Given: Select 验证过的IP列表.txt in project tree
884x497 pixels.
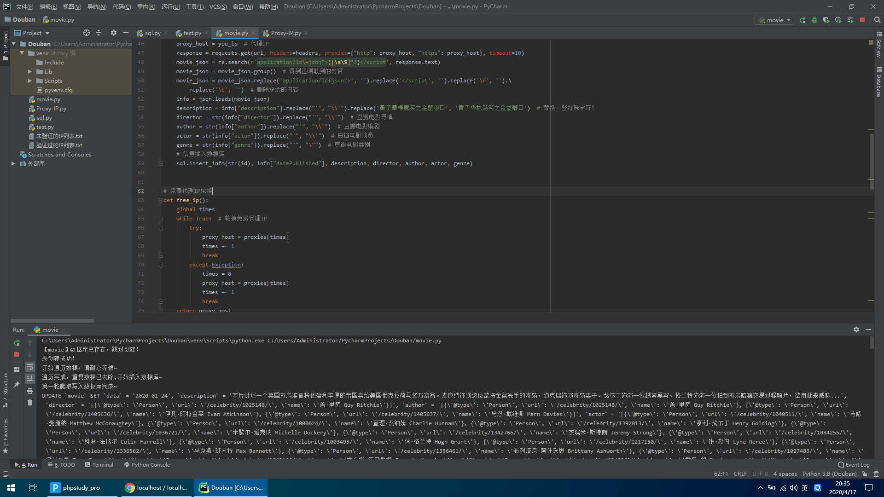Looking at the screenshot, I should [59, 145].
